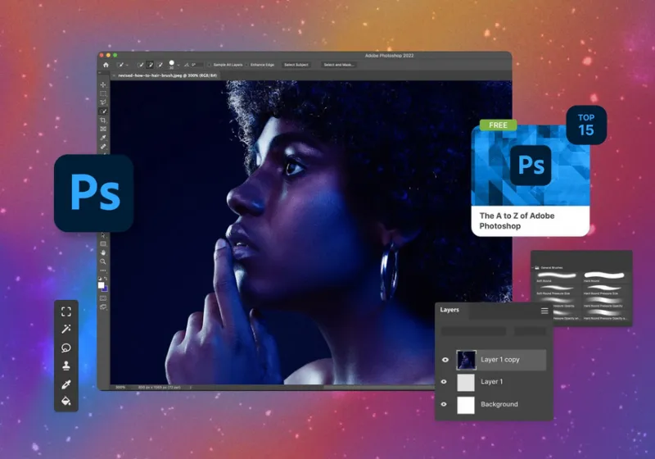Enable the Sample All Layers checkbox
The height and width of the screenshot is (459, 655).
(210, 65)
